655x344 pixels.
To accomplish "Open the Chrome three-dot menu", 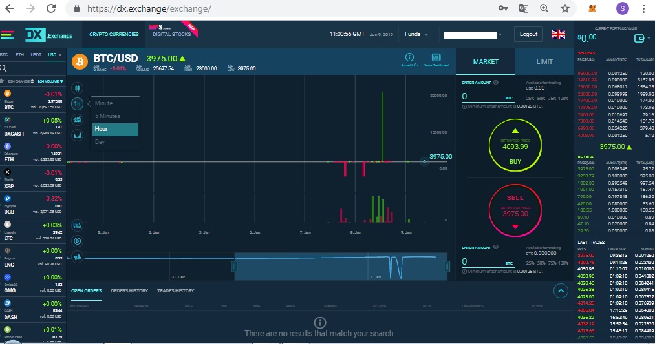I will (x=644, y=8).
